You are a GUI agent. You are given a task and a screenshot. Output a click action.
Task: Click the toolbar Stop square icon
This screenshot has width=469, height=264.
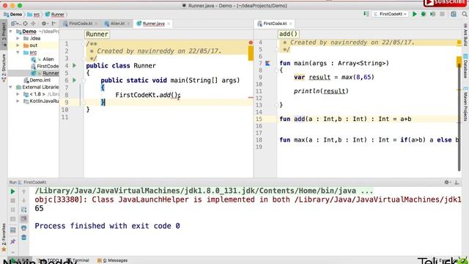click(x=442, y=14)
